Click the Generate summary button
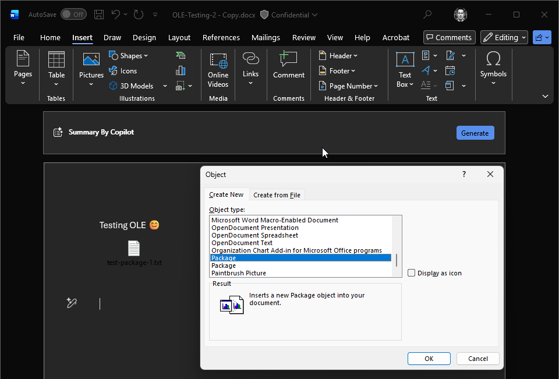 pos(475,133)
